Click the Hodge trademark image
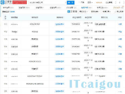125x94 pixels. click(14, 32)
